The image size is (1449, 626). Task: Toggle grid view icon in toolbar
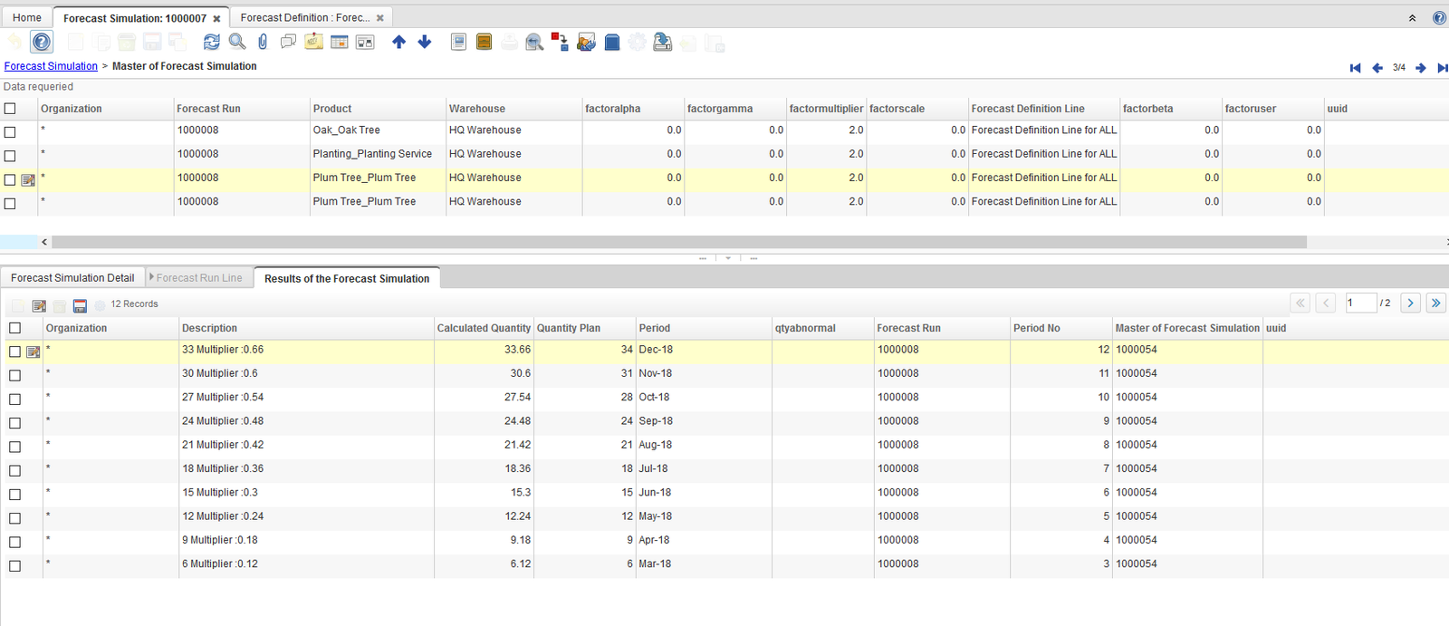tap(340, 42)
